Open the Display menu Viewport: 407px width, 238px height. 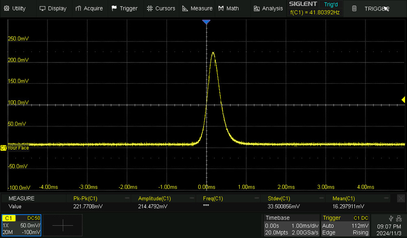[x=53, y=8]
